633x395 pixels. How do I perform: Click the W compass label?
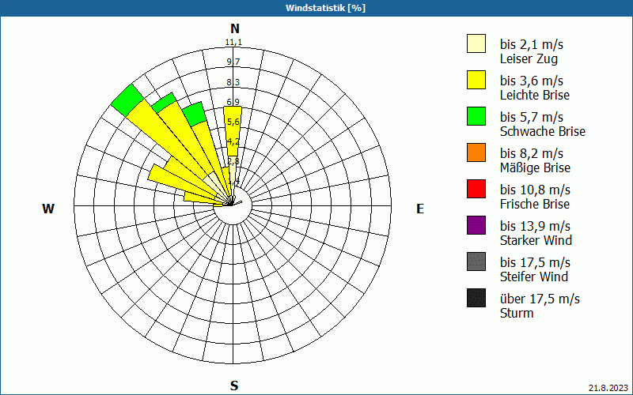point(48,209)
